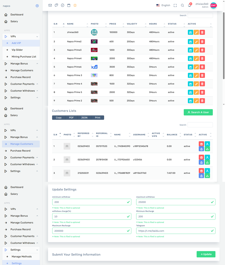Toggle fullscreen mode from the header
This screenshot has height=265, width=225.
(175, 5)
